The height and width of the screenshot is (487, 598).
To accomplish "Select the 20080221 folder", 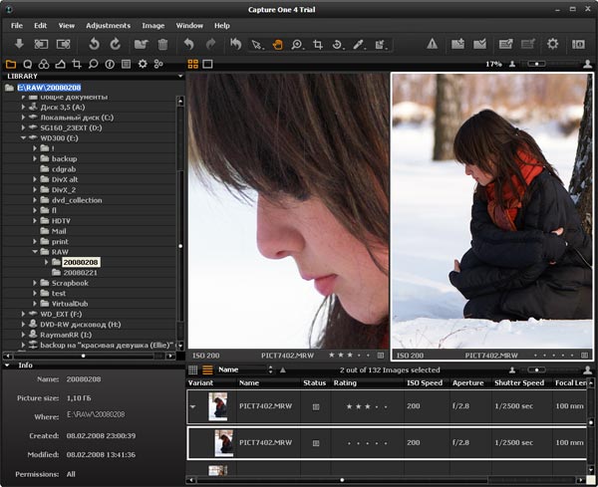I will point(80,272).
